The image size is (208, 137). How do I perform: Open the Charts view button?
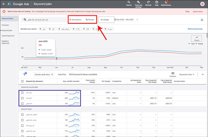coord(196,38)
